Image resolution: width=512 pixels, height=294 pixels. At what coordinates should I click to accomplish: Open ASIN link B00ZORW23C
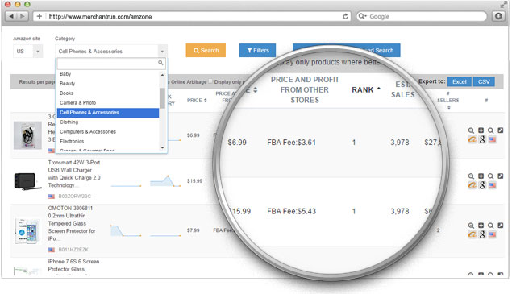74,196
